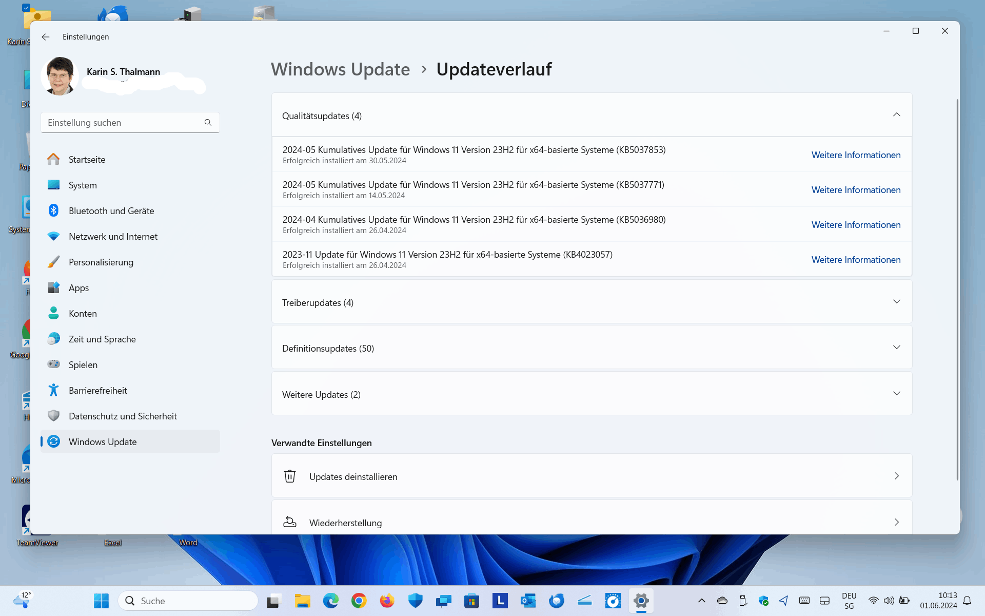985x616 pixels.
Task: Click the Windows Start button
Action: click(101, 601)
